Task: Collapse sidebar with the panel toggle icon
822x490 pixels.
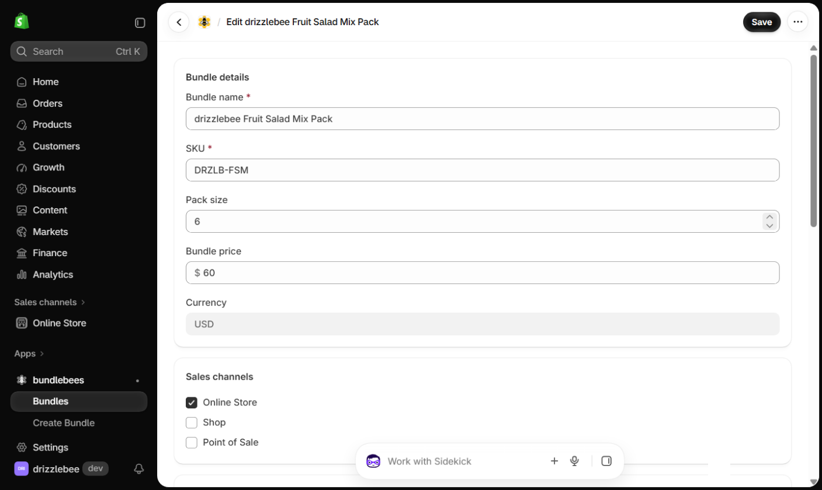Action: pos(140,23)
